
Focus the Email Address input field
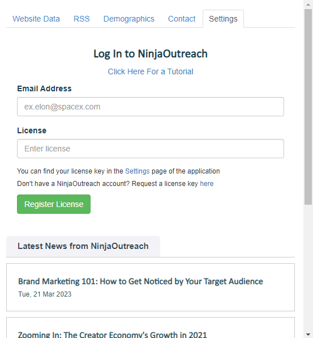(x=151, y=107)
